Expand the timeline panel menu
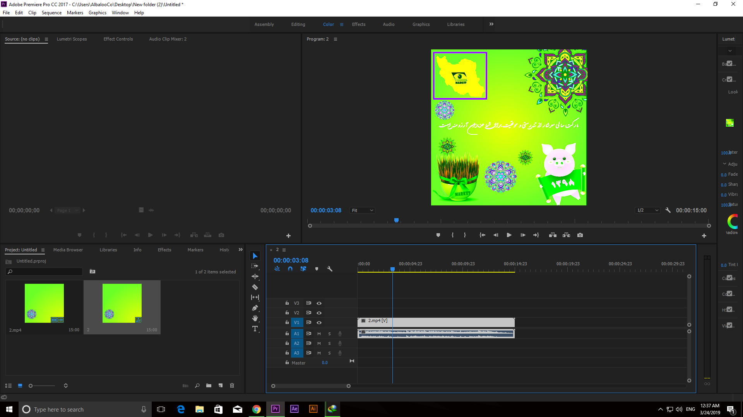The height and width of the screenshot is (417, 743). click(x=284, y=249)
